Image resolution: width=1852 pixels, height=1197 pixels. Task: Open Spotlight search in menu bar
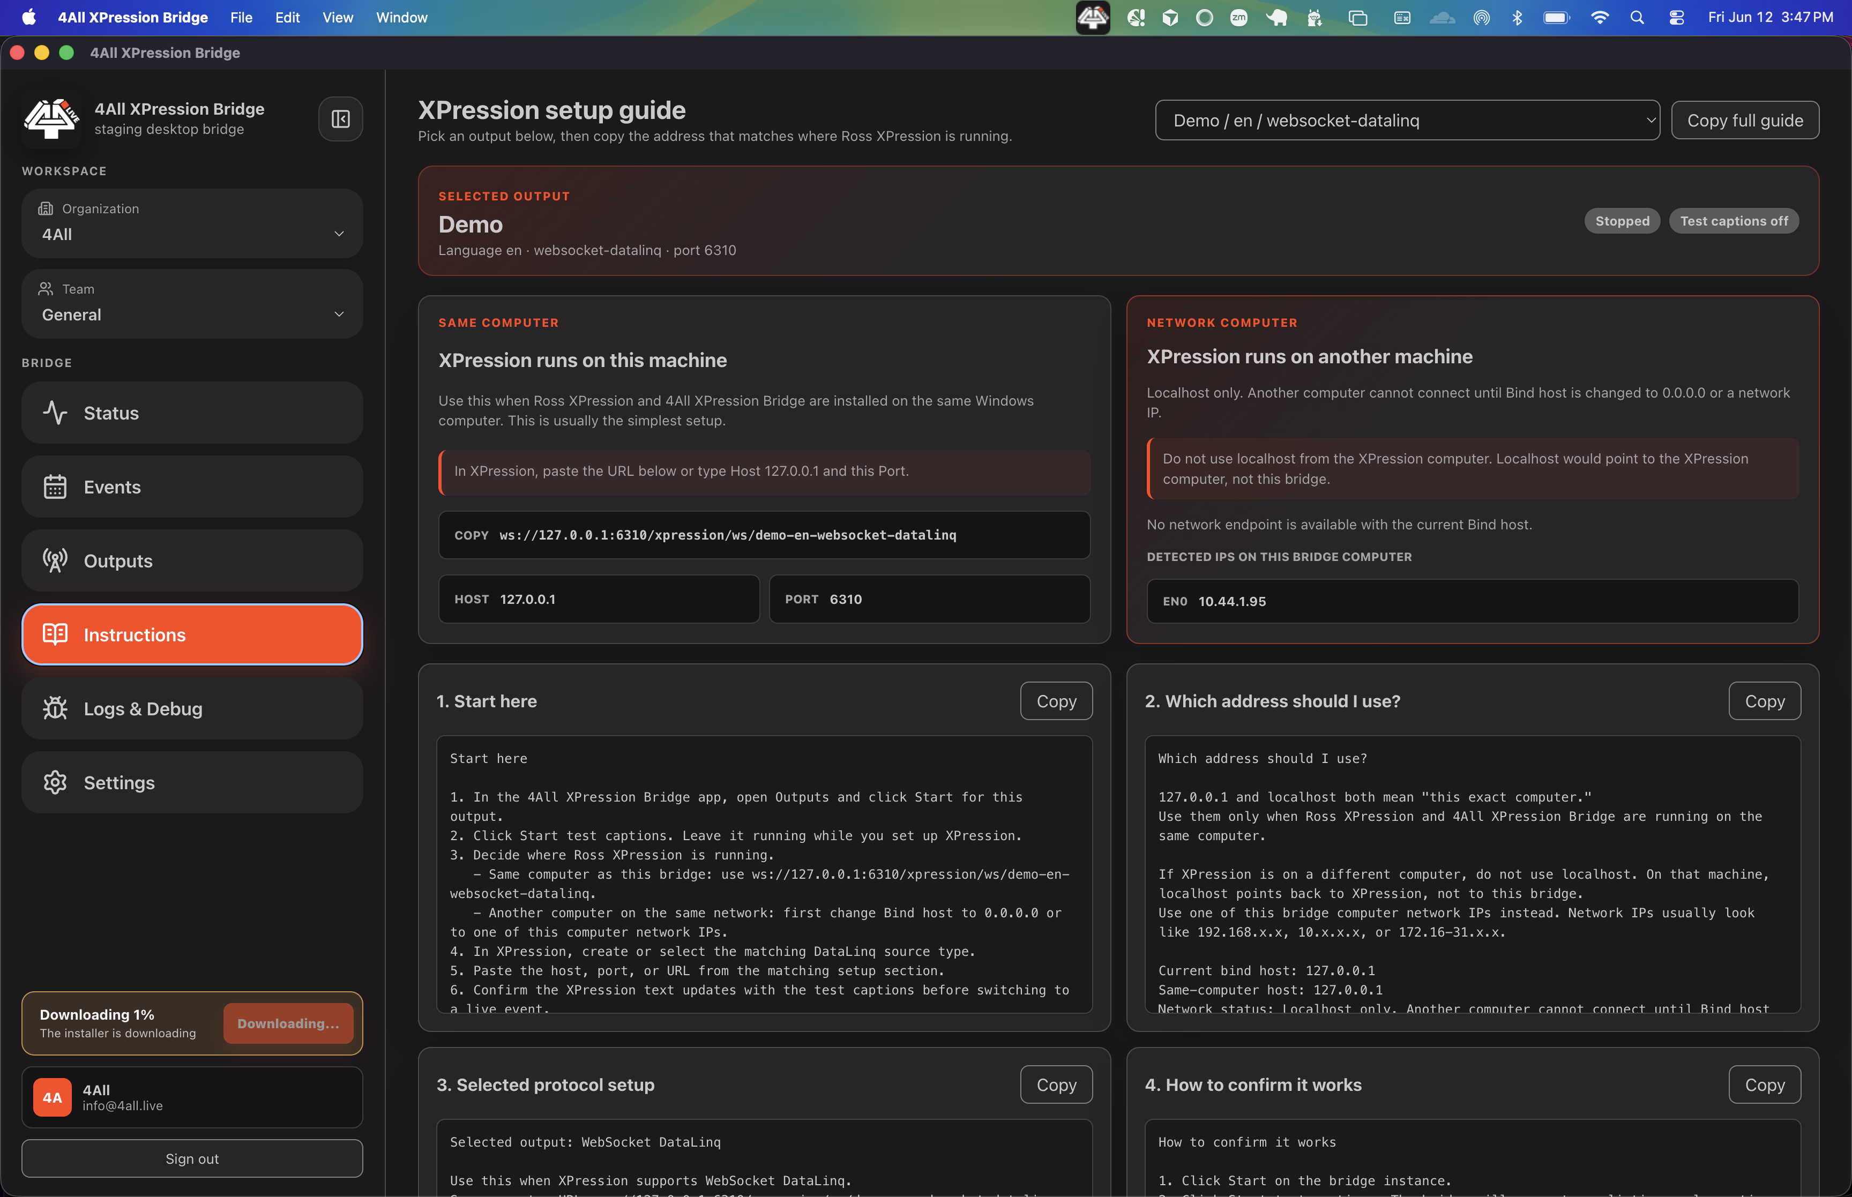click(x=1637, y=17)
